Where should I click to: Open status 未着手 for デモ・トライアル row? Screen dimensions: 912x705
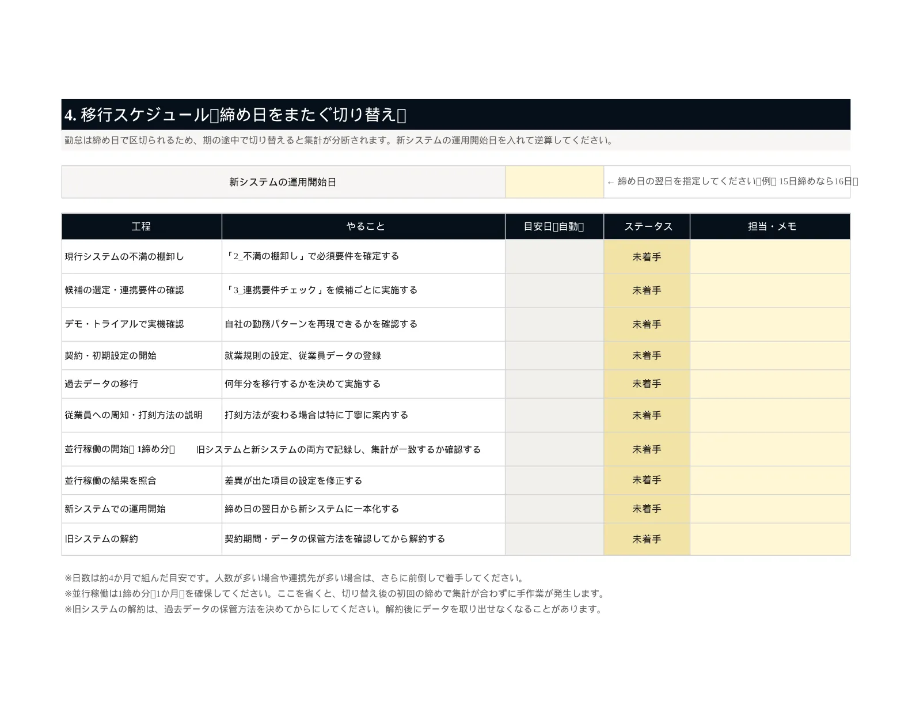pos(647,324)
